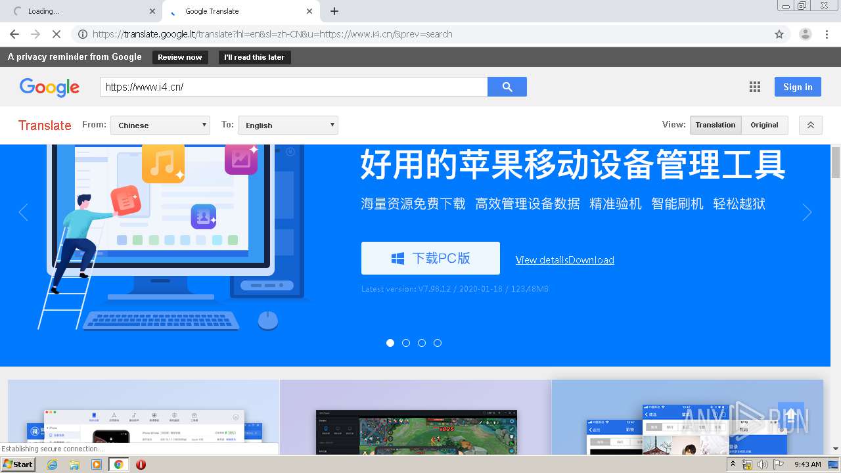Show hidden system tray icons
841x473 pixels.
click(x=733, y=464)
